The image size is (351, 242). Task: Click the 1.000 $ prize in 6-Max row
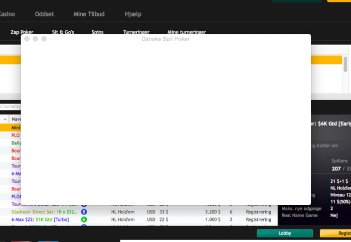(213, 219)
